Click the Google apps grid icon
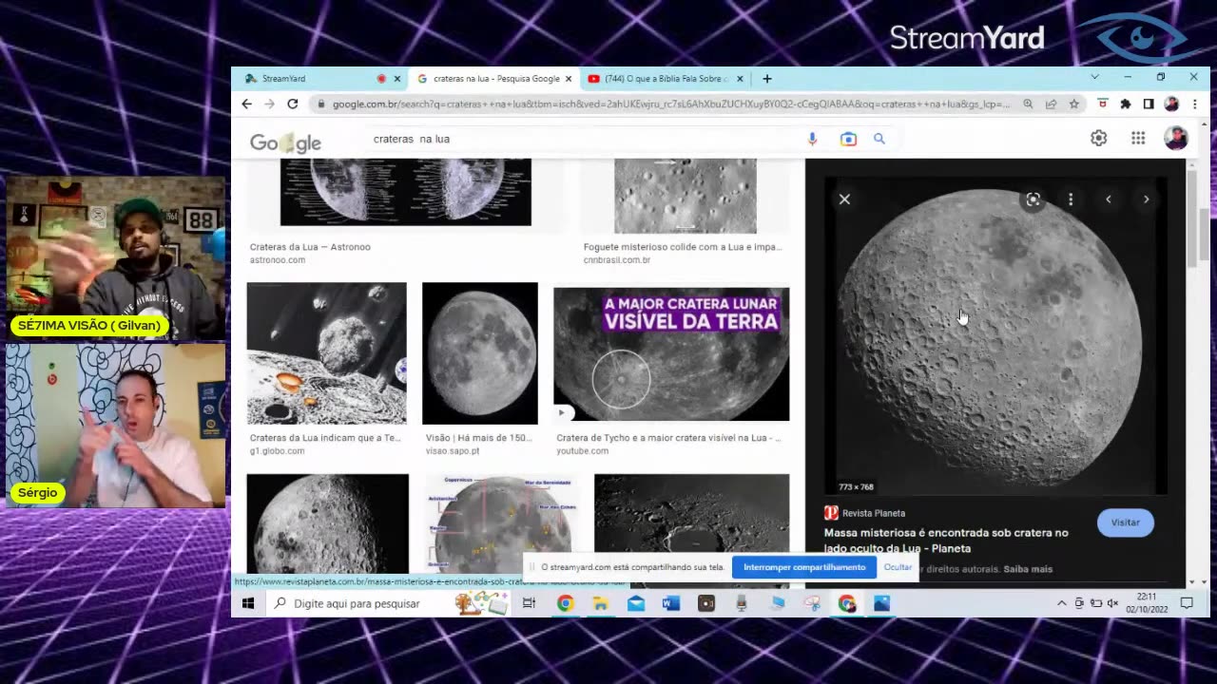This screenshot has width=1217, height=684. click(x=1137, y=139)
